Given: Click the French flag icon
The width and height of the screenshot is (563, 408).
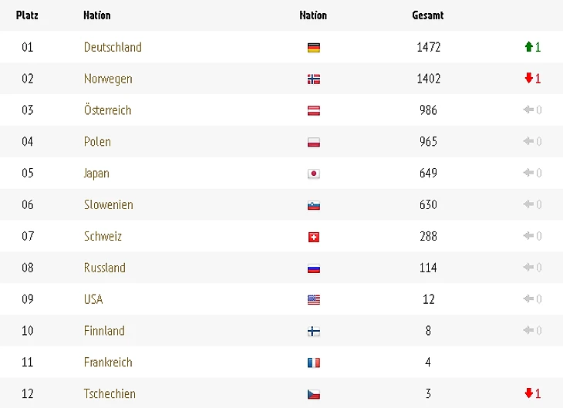Looking at the screenshot, I should coord(314,362).
